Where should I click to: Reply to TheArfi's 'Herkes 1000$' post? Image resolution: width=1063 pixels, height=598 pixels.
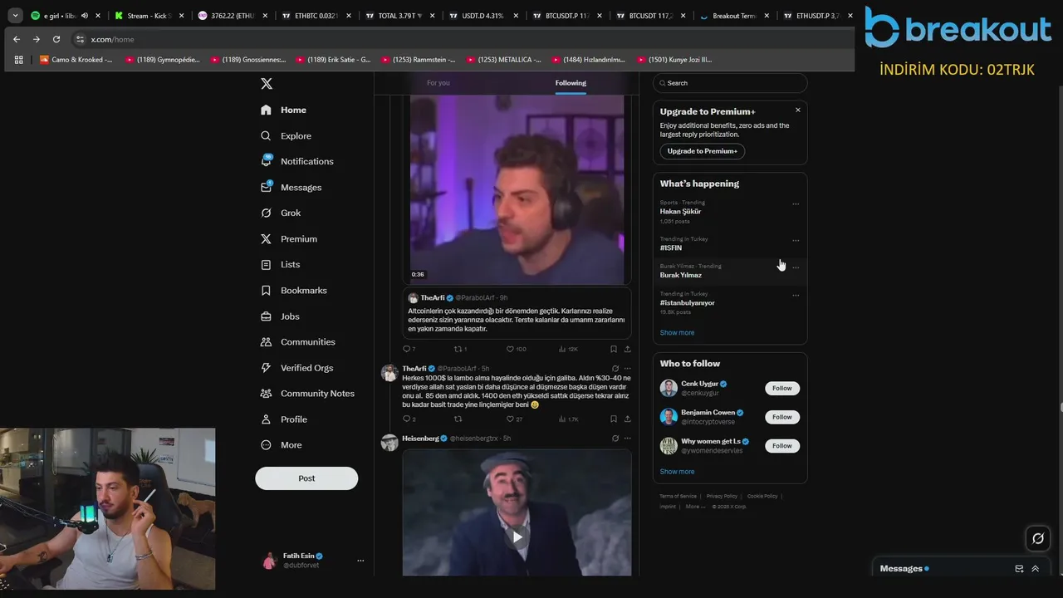[407, 419]
